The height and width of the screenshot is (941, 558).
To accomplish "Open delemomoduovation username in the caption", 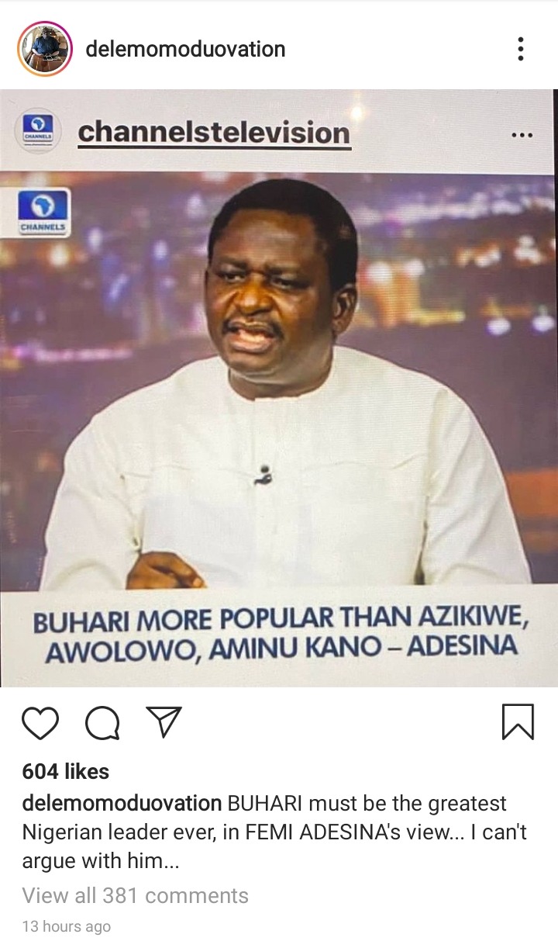I will [122, 802].
